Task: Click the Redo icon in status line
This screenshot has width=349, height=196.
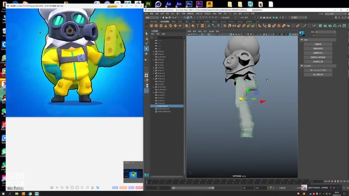Action: [176, 17]
